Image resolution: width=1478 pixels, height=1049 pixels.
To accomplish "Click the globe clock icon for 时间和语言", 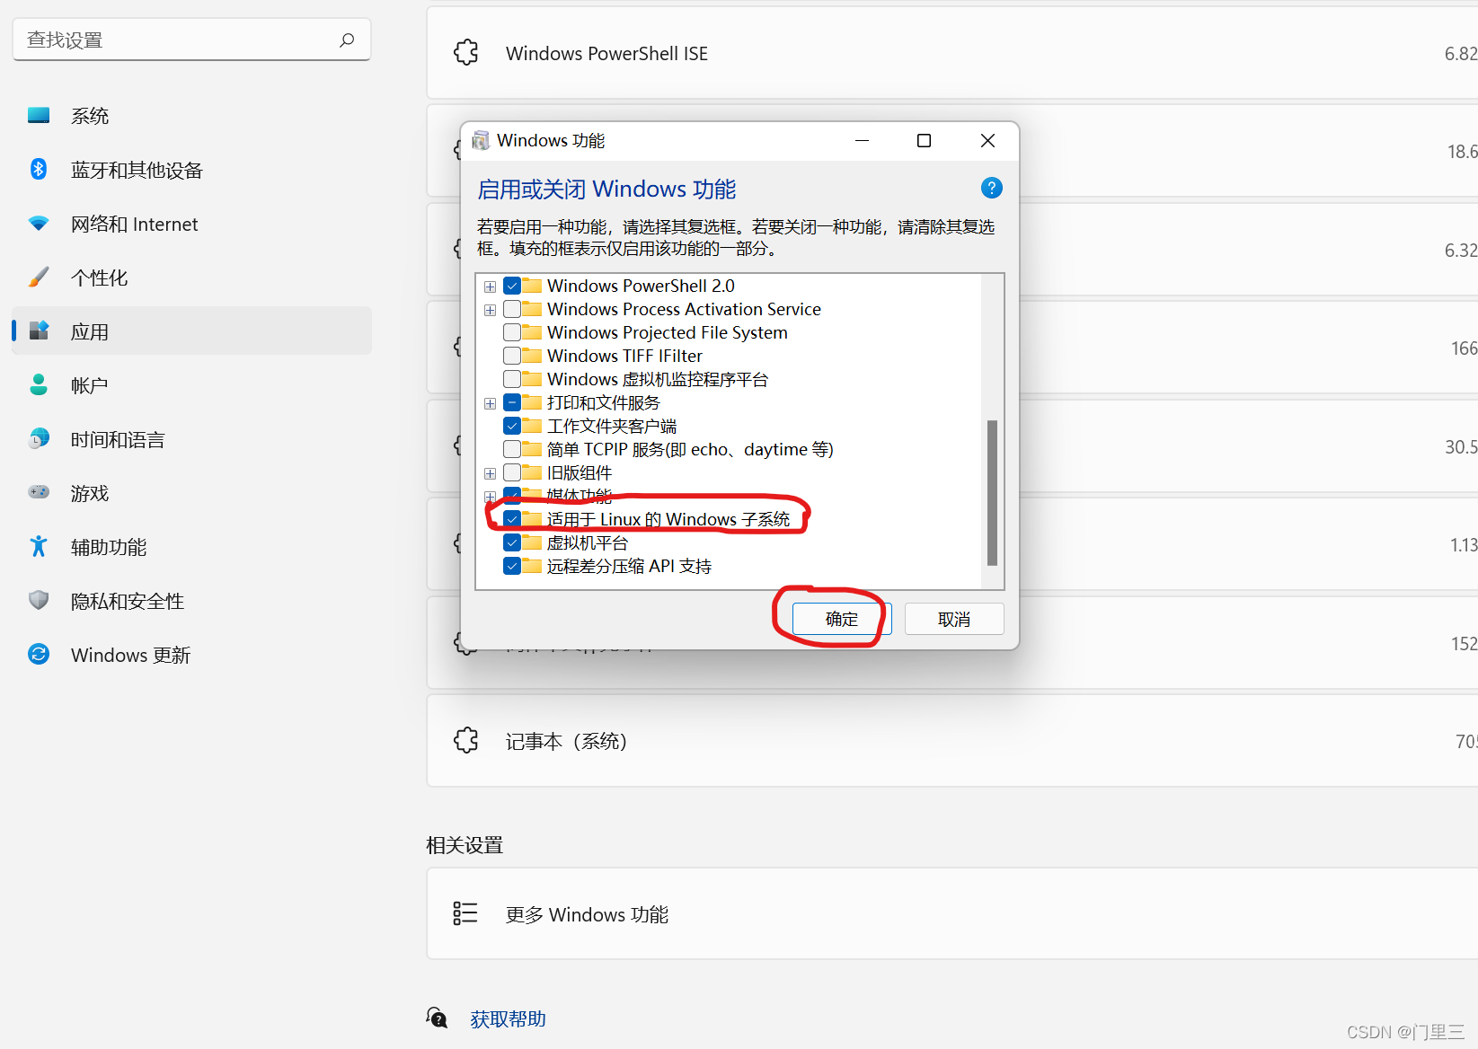I will coord(39,438).
